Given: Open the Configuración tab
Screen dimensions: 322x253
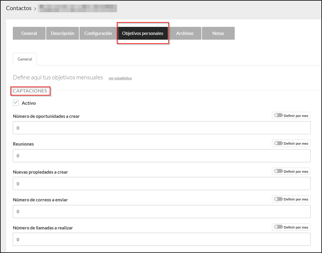Looking at the screenshot, I should point(98,33).
